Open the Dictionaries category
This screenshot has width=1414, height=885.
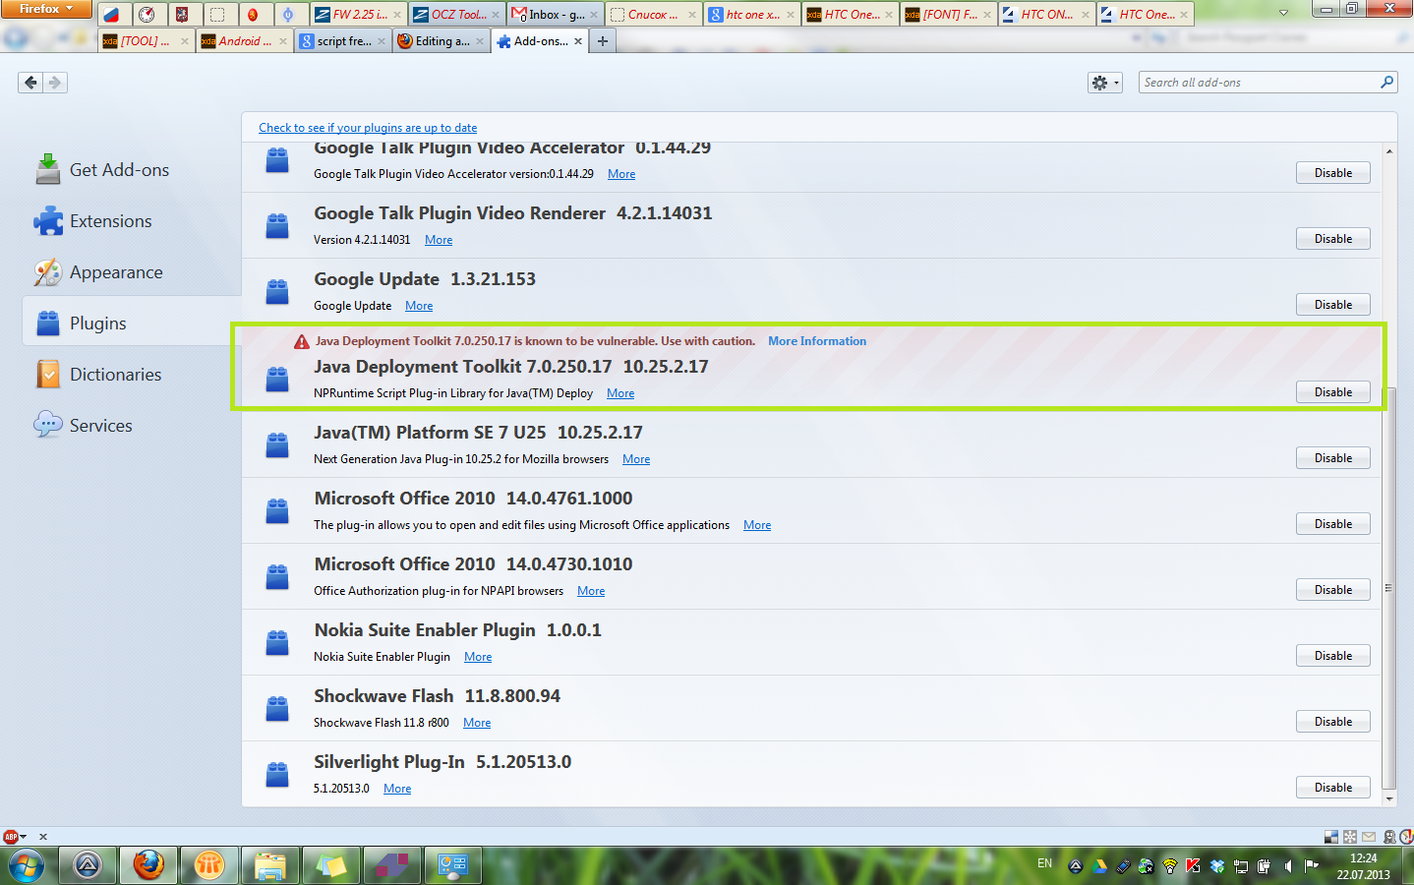[x=132, y=375]
